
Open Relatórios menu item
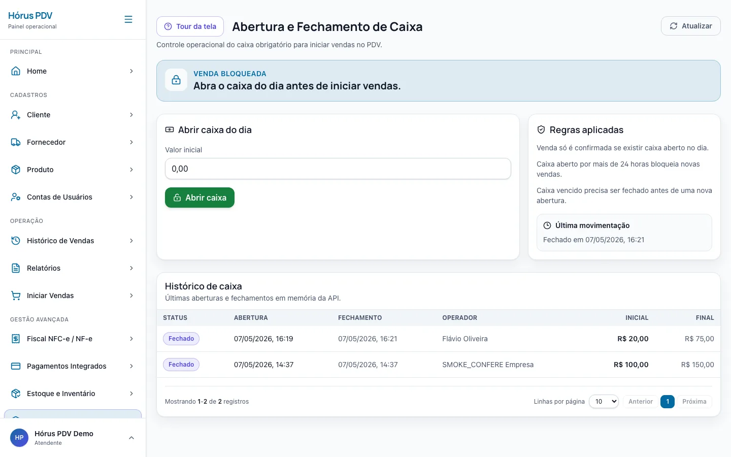pos(73,268)
